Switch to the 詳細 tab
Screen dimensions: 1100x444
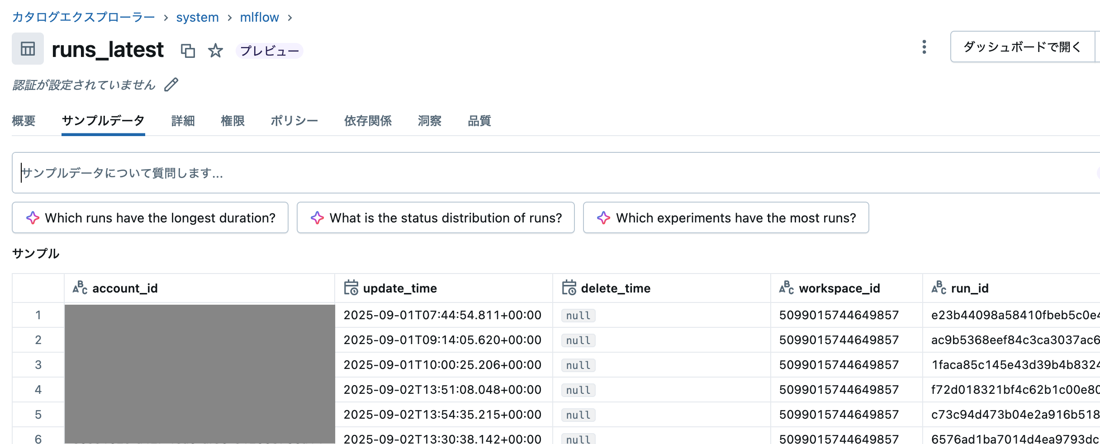pyautogui.click(x=183, y=121)
